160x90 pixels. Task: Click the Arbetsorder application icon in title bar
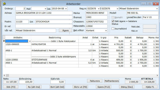[x=4, y=4]
